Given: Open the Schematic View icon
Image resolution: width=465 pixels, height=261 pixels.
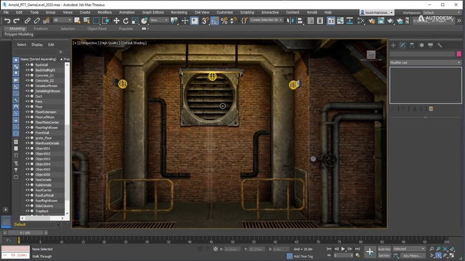Looking at the screenshot, I should [x=350, y=21].
